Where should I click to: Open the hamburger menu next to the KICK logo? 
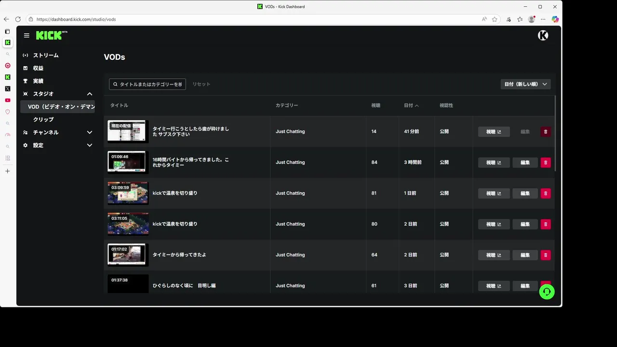click(27, 36)
